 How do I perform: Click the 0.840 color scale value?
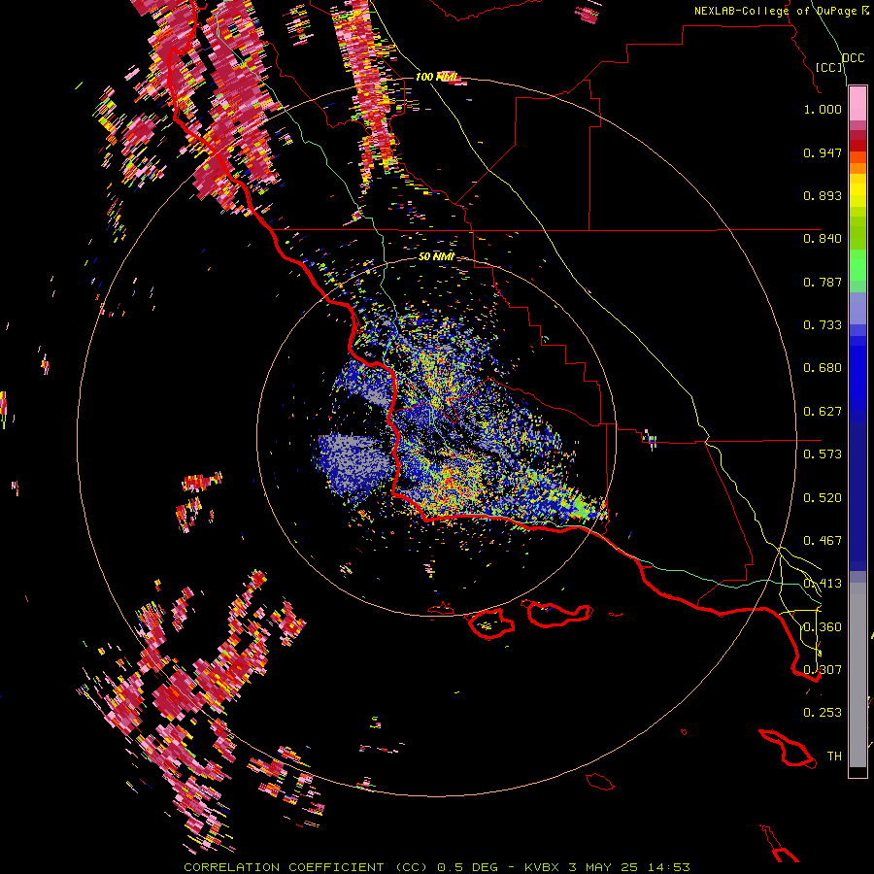823,239
